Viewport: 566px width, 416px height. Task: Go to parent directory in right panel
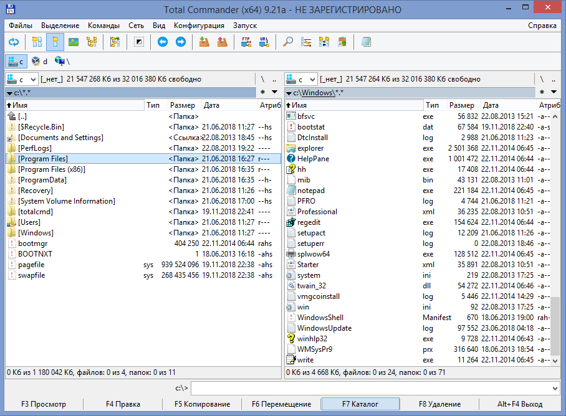554,79
